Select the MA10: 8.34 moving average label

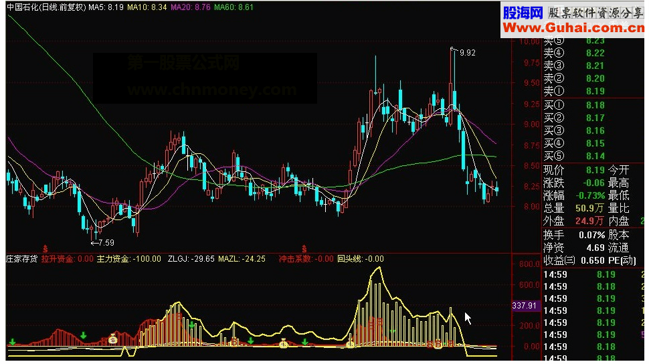[147, 7]
